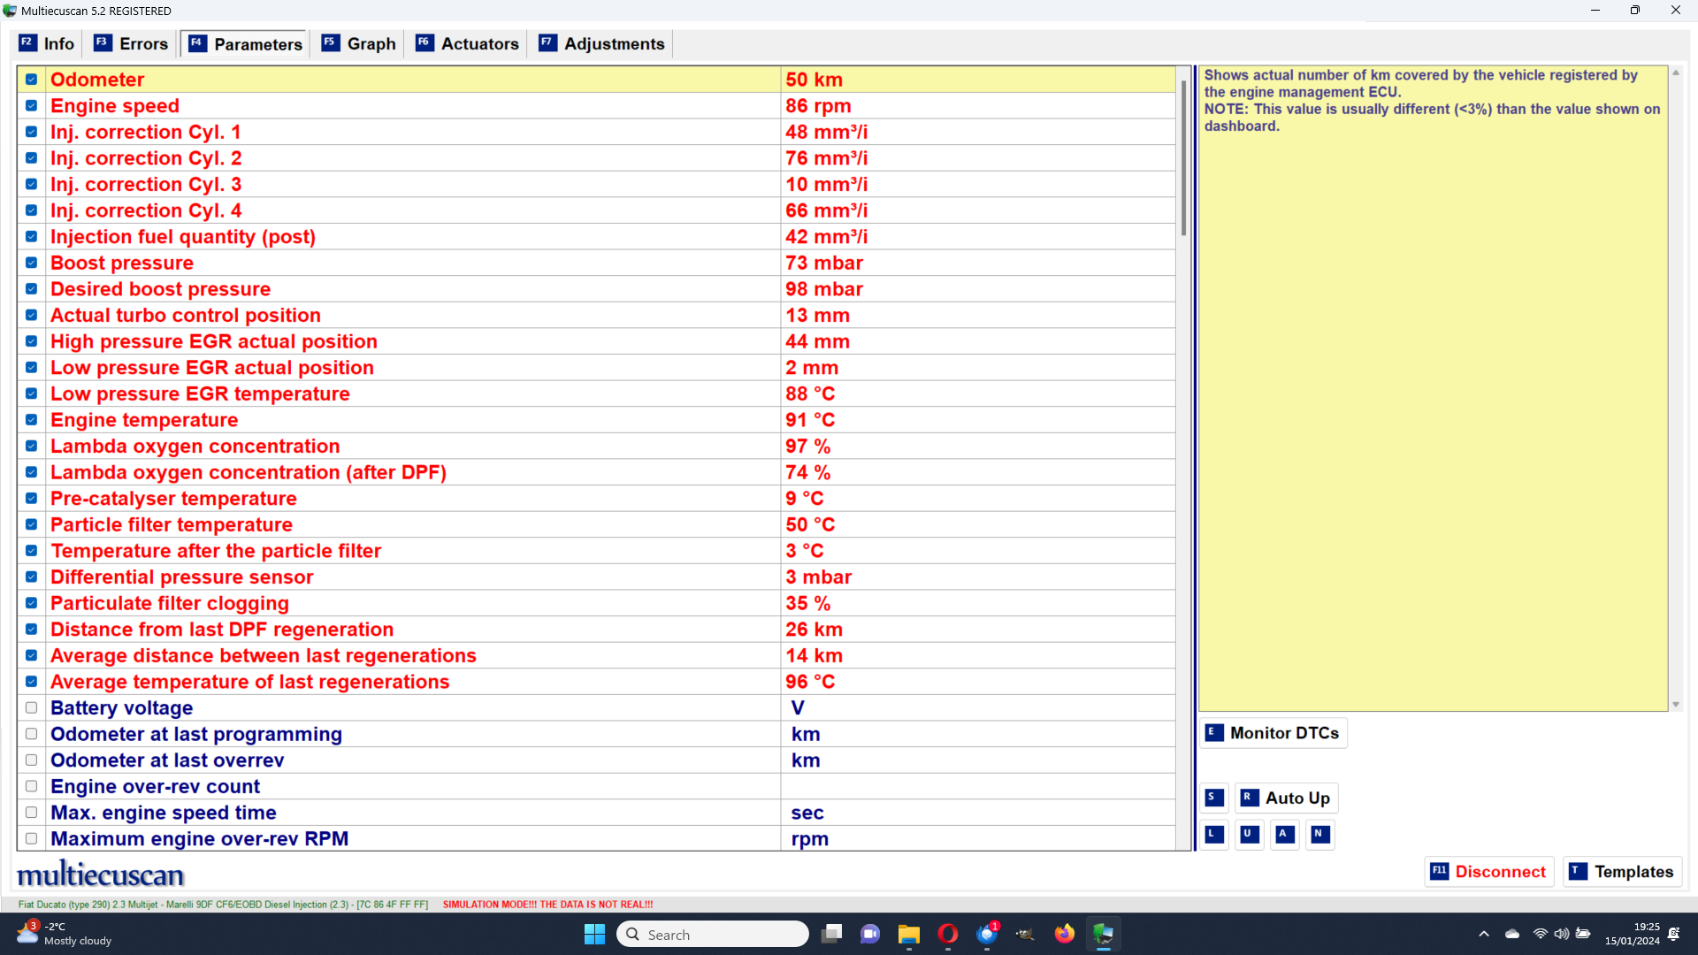Uncheck Boost pressure checkbox
This screenshot has height=955, width=1698.
tap(32, 263)
